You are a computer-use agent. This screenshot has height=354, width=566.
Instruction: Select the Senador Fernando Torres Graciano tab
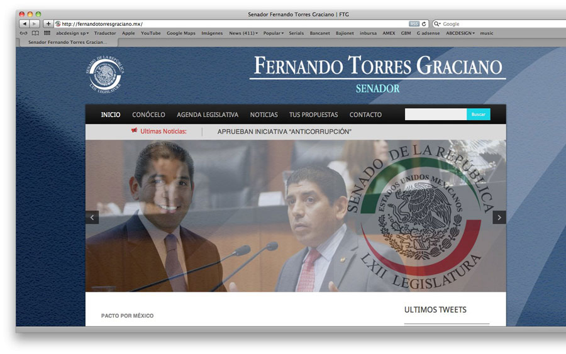pyautogui.click(x=67, y=42)
